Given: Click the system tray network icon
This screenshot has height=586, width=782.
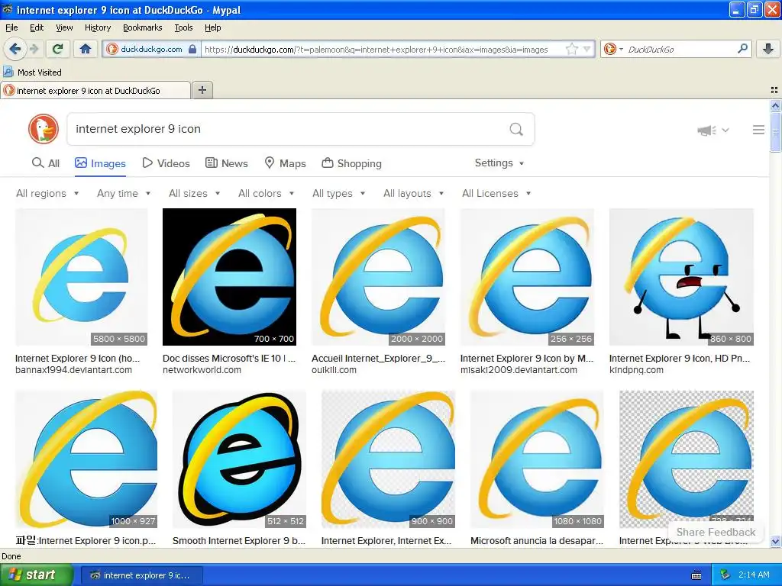Looking at the screenshot, I should pyautogui.click(x=725, y=575).
